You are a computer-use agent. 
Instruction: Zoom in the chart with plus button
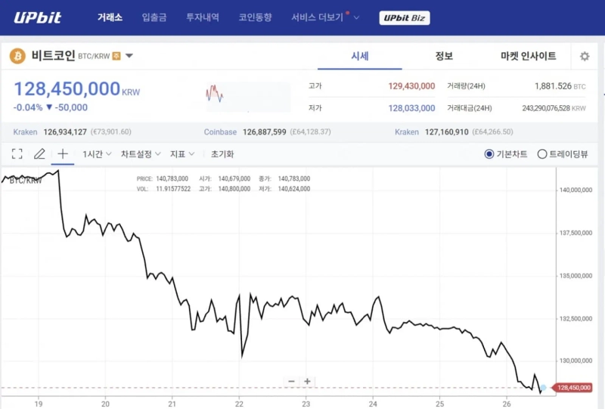[308, 381]
